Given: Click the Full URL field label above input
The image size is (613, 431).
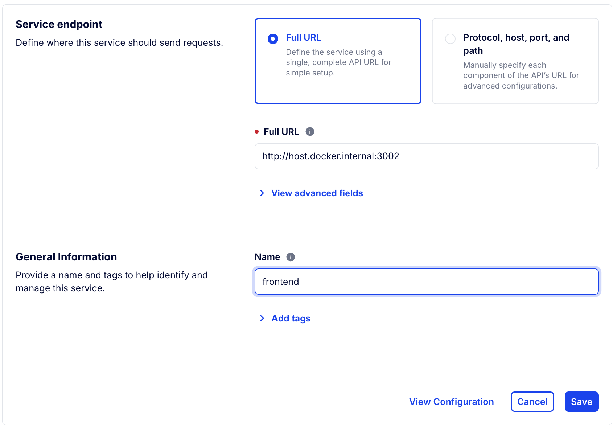Looking at the screenshot, I should coord(281,132).
